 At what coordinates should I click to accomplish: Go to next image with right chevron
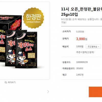48,92
